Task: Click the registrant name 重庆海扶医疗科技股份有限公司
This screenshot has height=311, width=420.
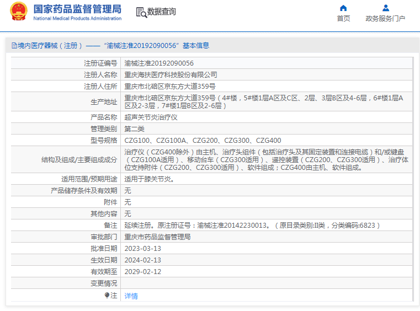Action: click(x=171, y=74)
